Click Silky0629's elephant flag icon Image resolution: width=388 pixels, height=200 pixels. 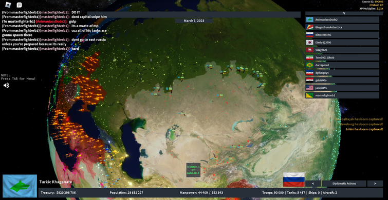309,50
